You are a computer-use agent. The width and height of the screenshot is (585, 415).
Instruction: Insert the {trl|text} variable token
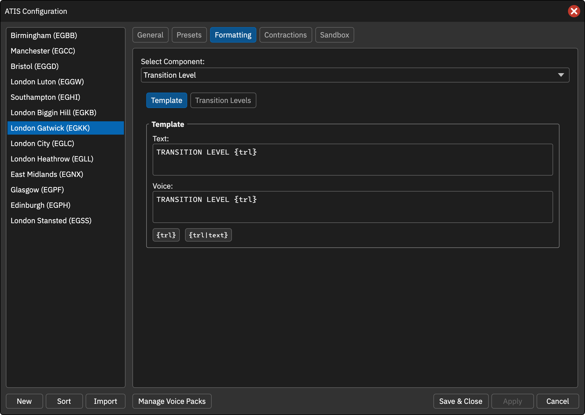tap(208, 235)
